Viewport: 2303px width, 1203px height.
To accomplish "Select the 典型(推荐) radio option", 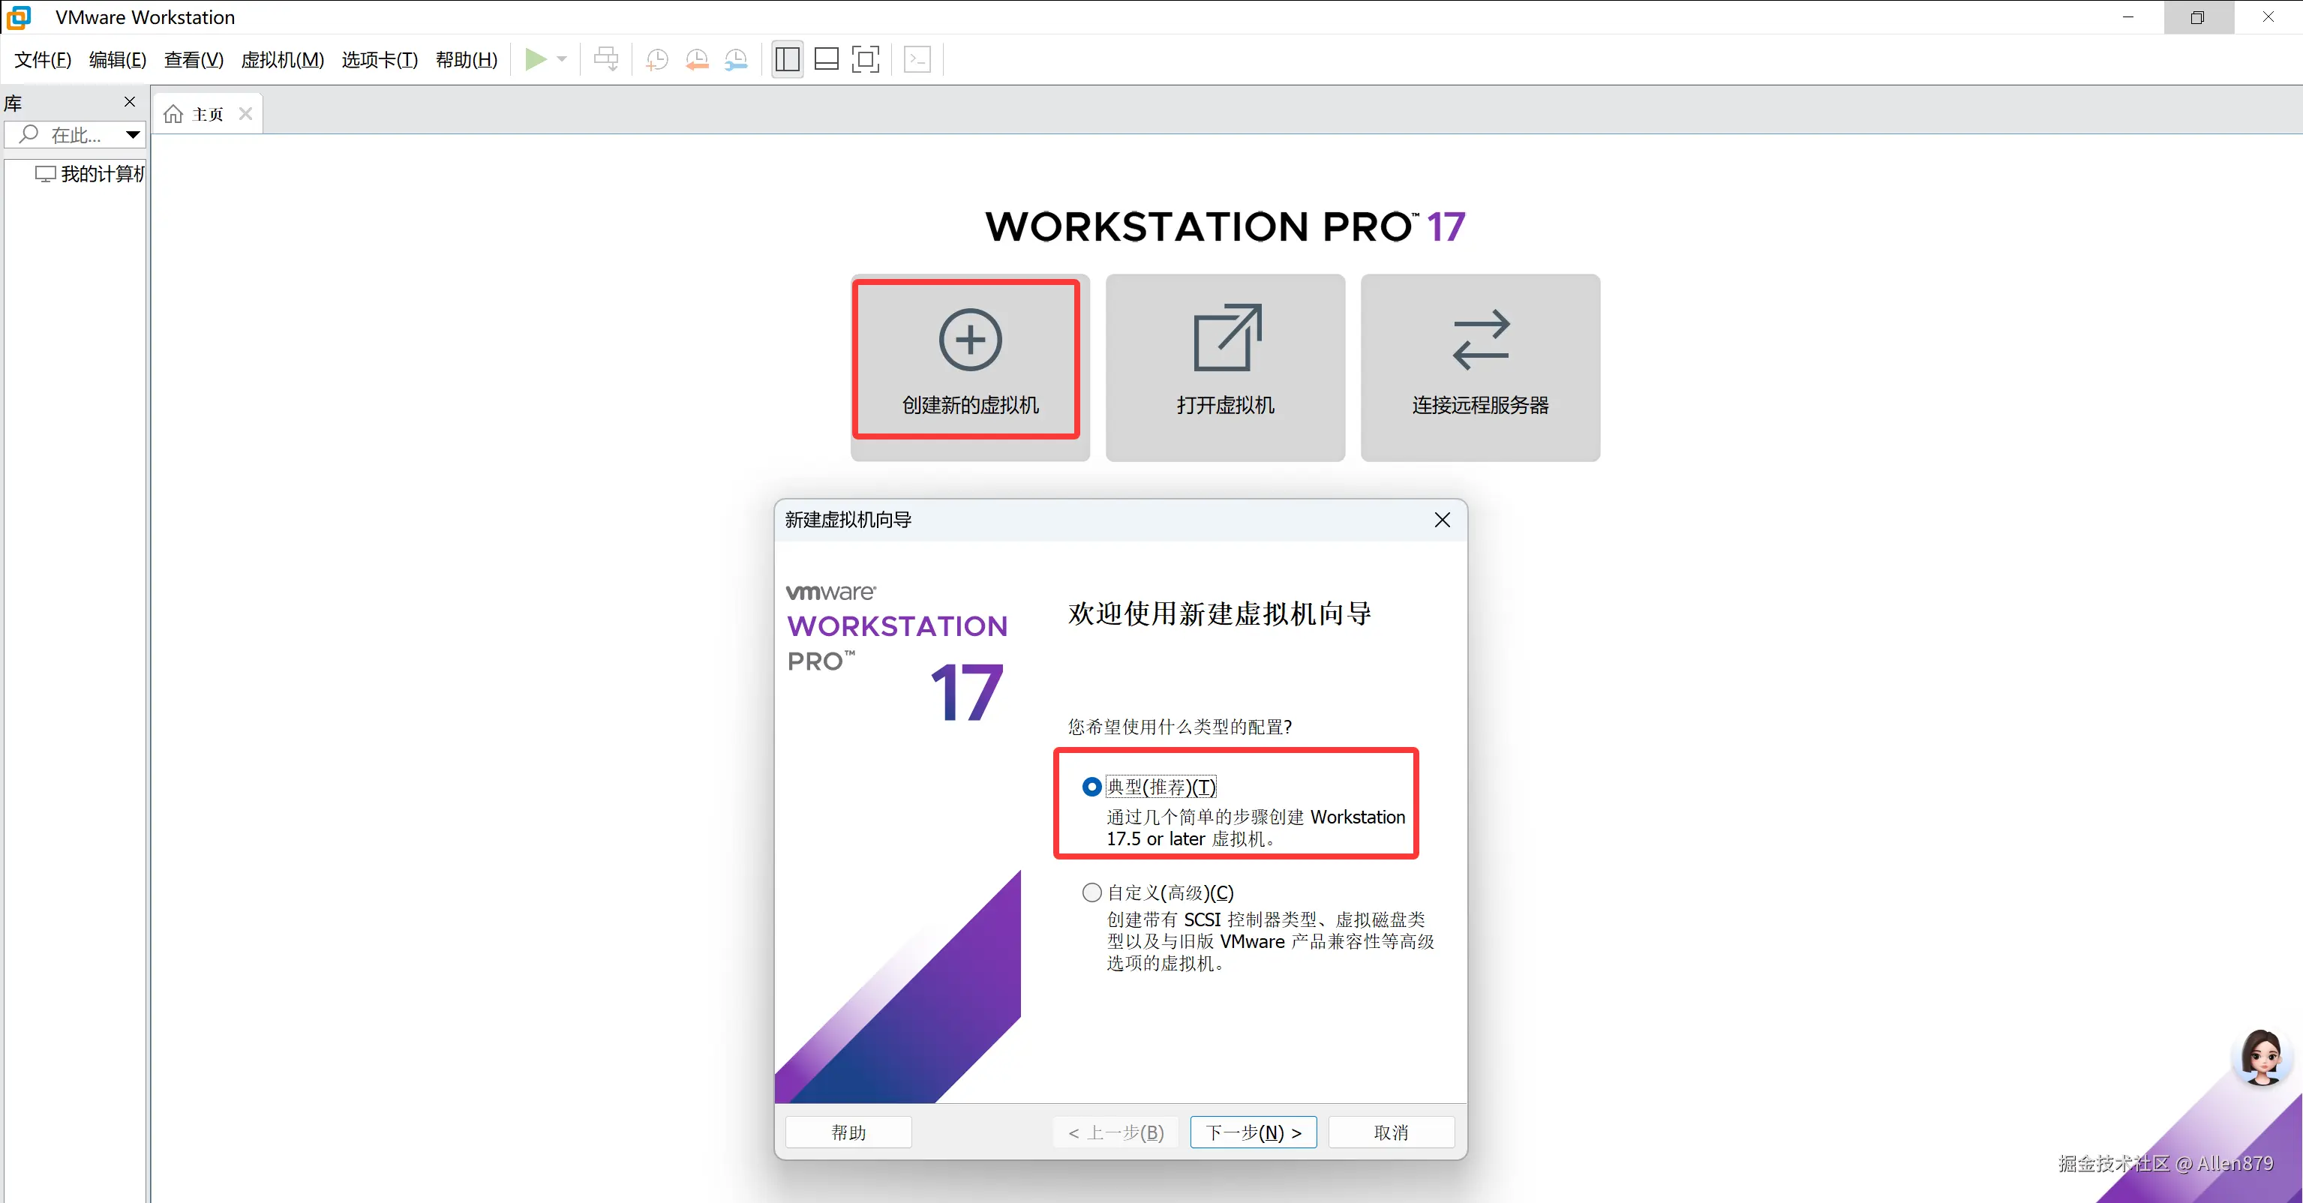I will tap(1091, 787).
